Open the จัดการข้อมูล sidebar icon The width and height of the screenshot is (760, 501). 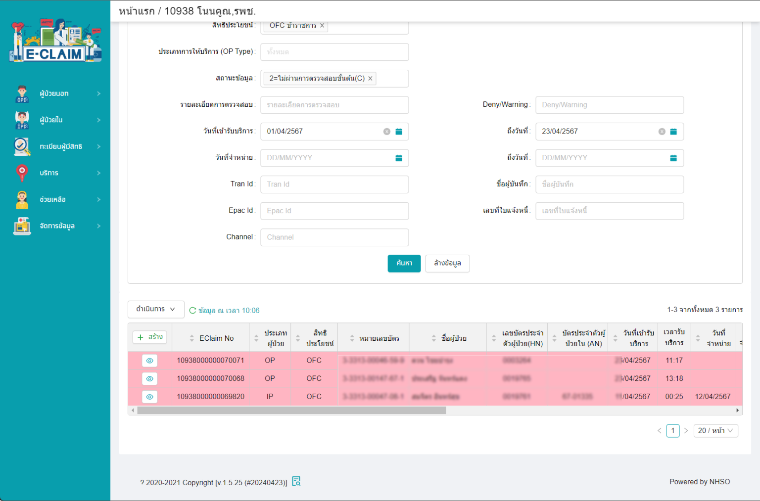coord(22,226)
